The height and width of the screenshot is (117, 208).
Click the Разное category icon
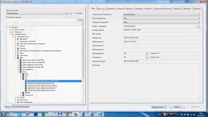click(18, 97)
